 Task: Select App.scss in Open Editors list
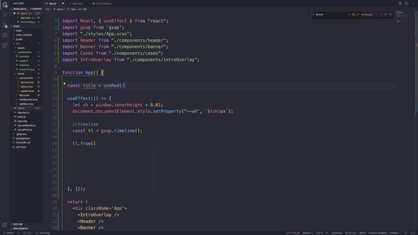[x=26, y=18]
